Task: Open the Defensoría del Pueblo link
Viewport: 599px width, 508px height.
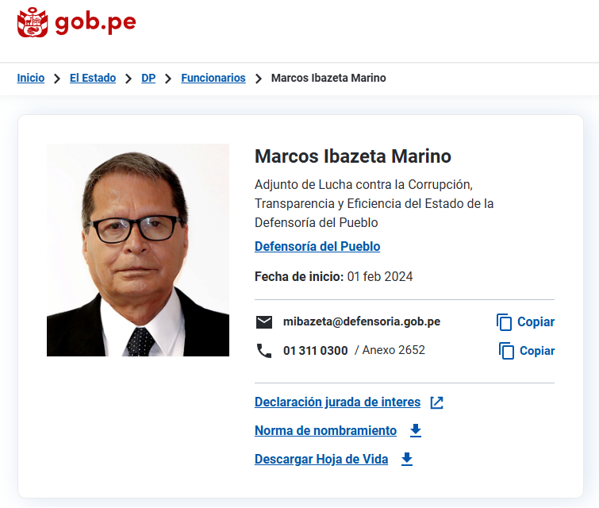Action: tap(317, 247)
